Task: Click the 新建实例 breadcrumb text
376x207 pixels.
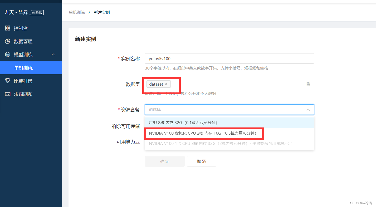Action: [x=102, y=12]
